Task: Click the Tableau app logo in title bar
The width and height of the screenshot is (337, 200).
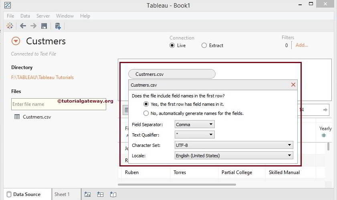Action: tap(8, 5)
